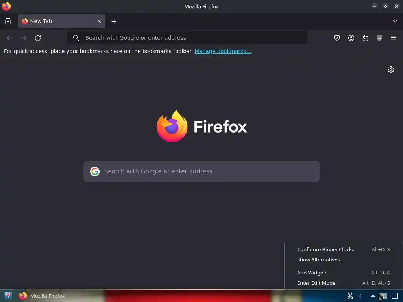
Task: Open Save to Pocket button
Action: tap(337, 38)
